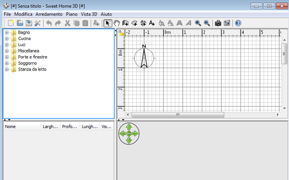Click the Cut scissors icon
Image resolution: width=289 pixels, height=180 pixels.
tap(67, 23)
